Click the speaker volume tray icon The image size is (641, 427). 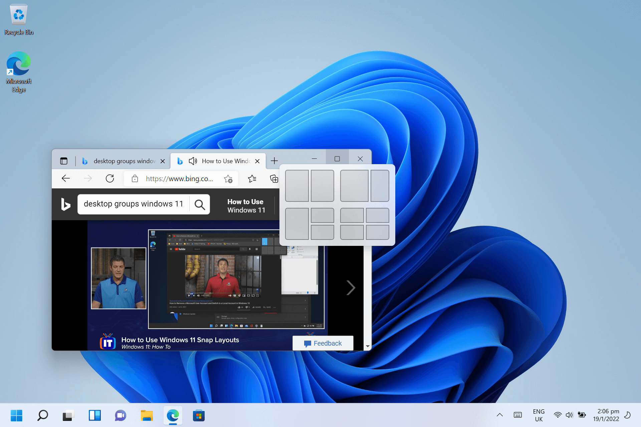click(x=569, y=415)
